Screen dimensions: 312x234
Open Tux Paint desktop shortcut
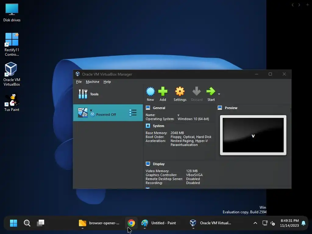pos(12,103)
